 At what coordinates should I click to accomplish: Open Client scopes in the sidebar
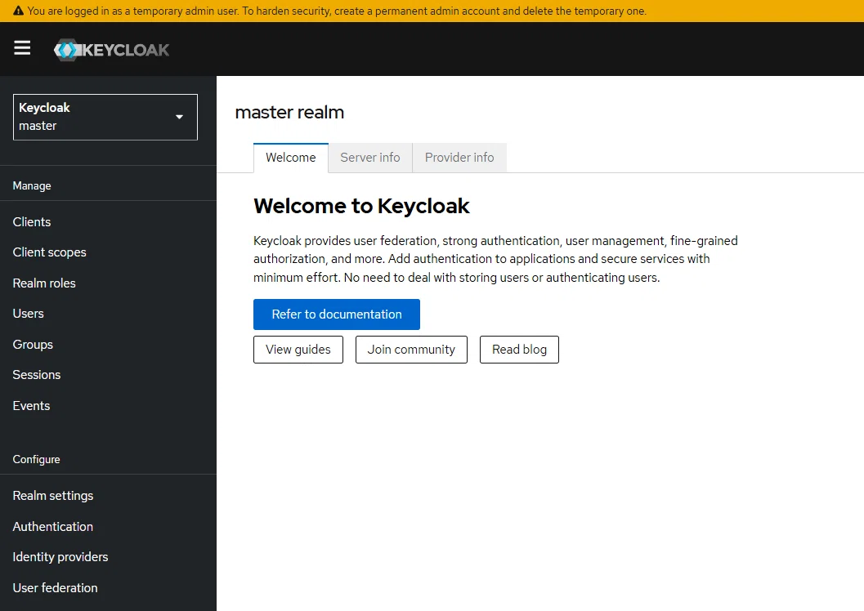50,252
